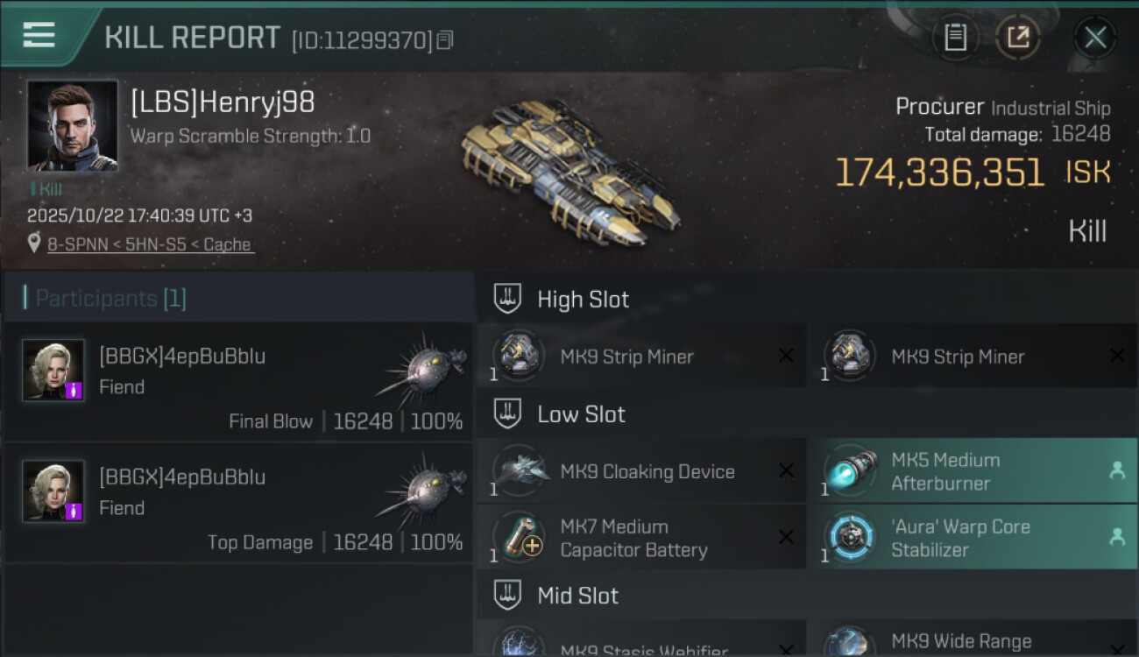The height and width of the screenshot is (657, 1139).
Task: Click the 'Aura' Warp Core Stabilizer entry
Action: coord(973,537)
